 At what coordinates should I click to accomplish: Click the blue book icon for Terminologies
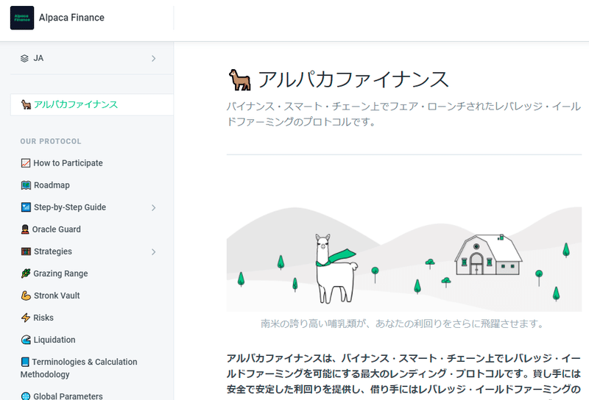[x=25, y=362]
